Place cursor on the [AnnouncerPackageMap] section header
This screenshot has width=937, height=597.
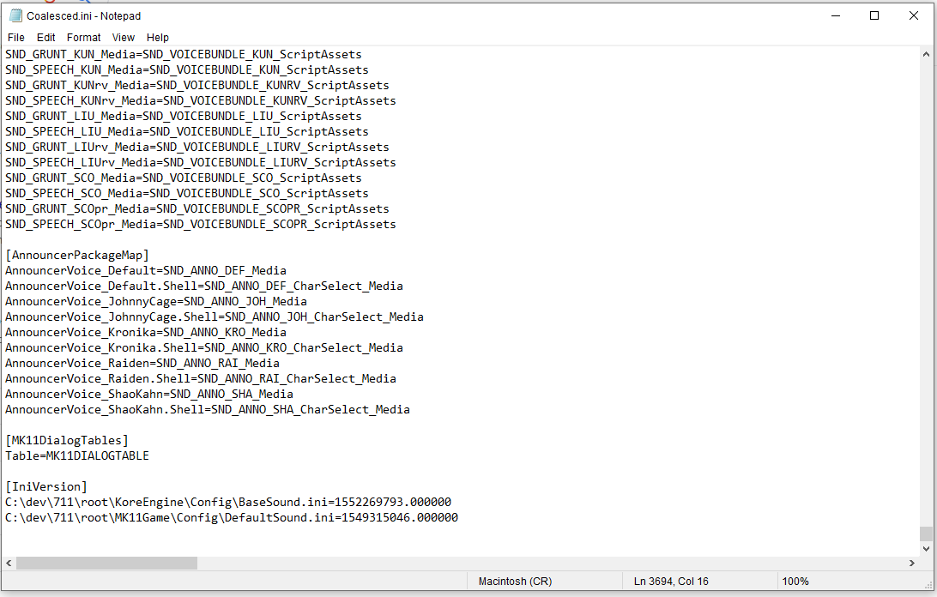point(77,255)
